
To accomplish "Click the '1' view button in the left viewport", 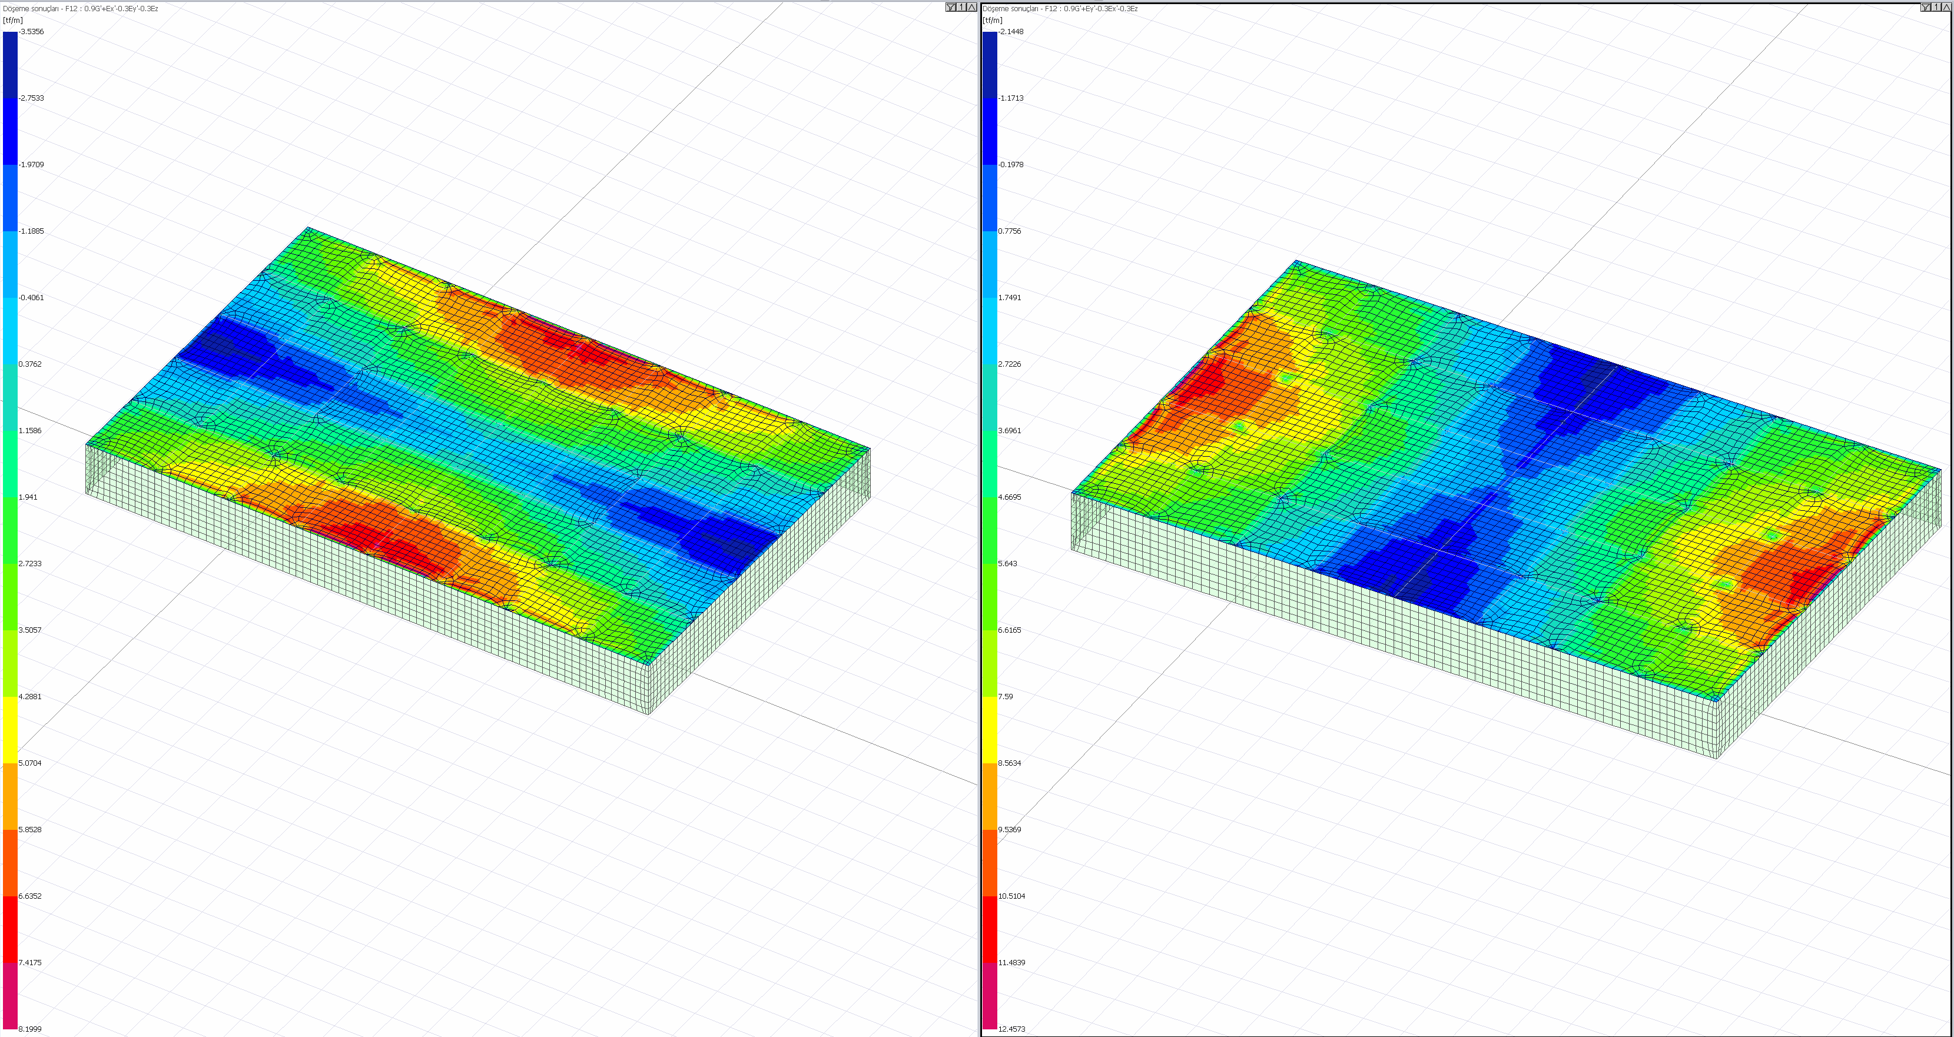I will coord(962,8).
